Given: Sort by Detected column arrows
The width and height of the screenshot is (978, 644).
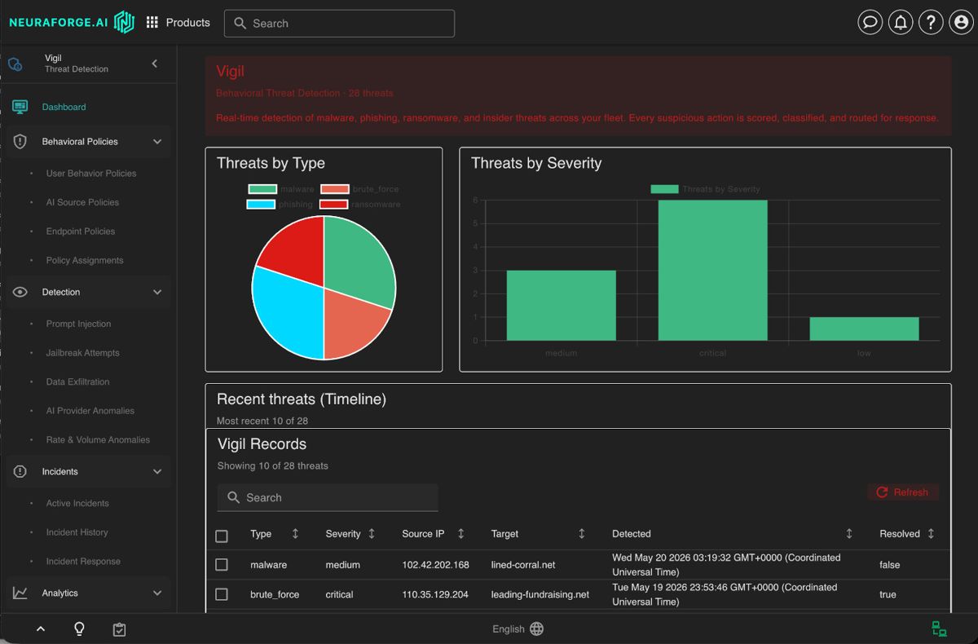Looking at the screenshot, I should coord(849,534).
